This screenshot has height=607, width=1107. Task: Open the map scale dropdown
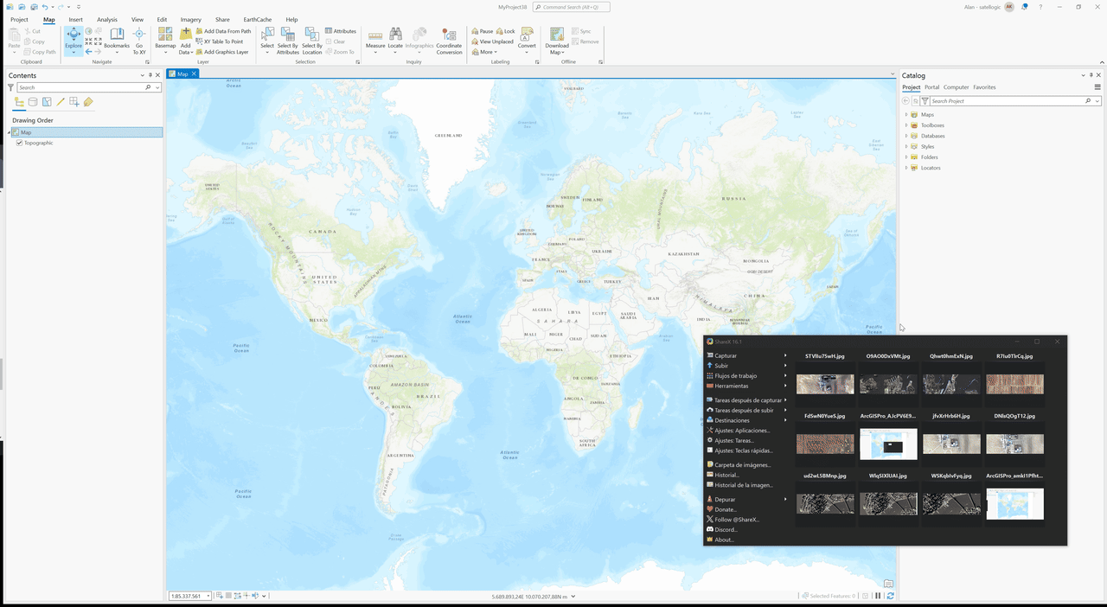tap(208, 597)
